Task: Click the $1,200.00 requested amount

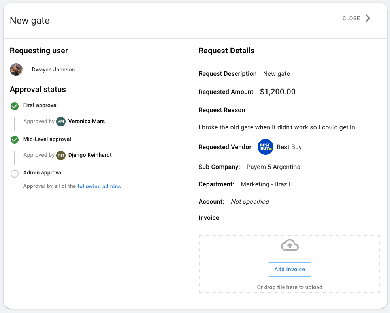Action: pyautogui.click(x=277, y=92)
